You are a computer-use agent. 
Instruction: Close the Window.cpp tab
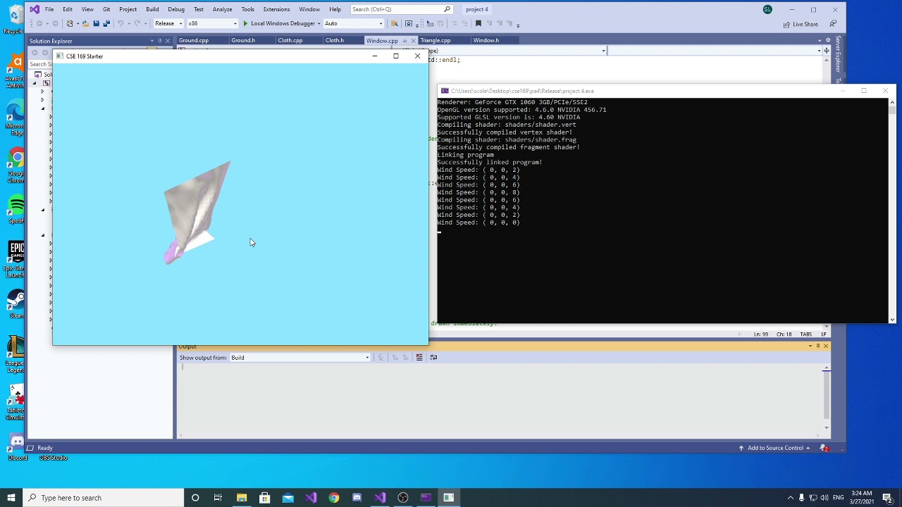[x=413, y=40]
